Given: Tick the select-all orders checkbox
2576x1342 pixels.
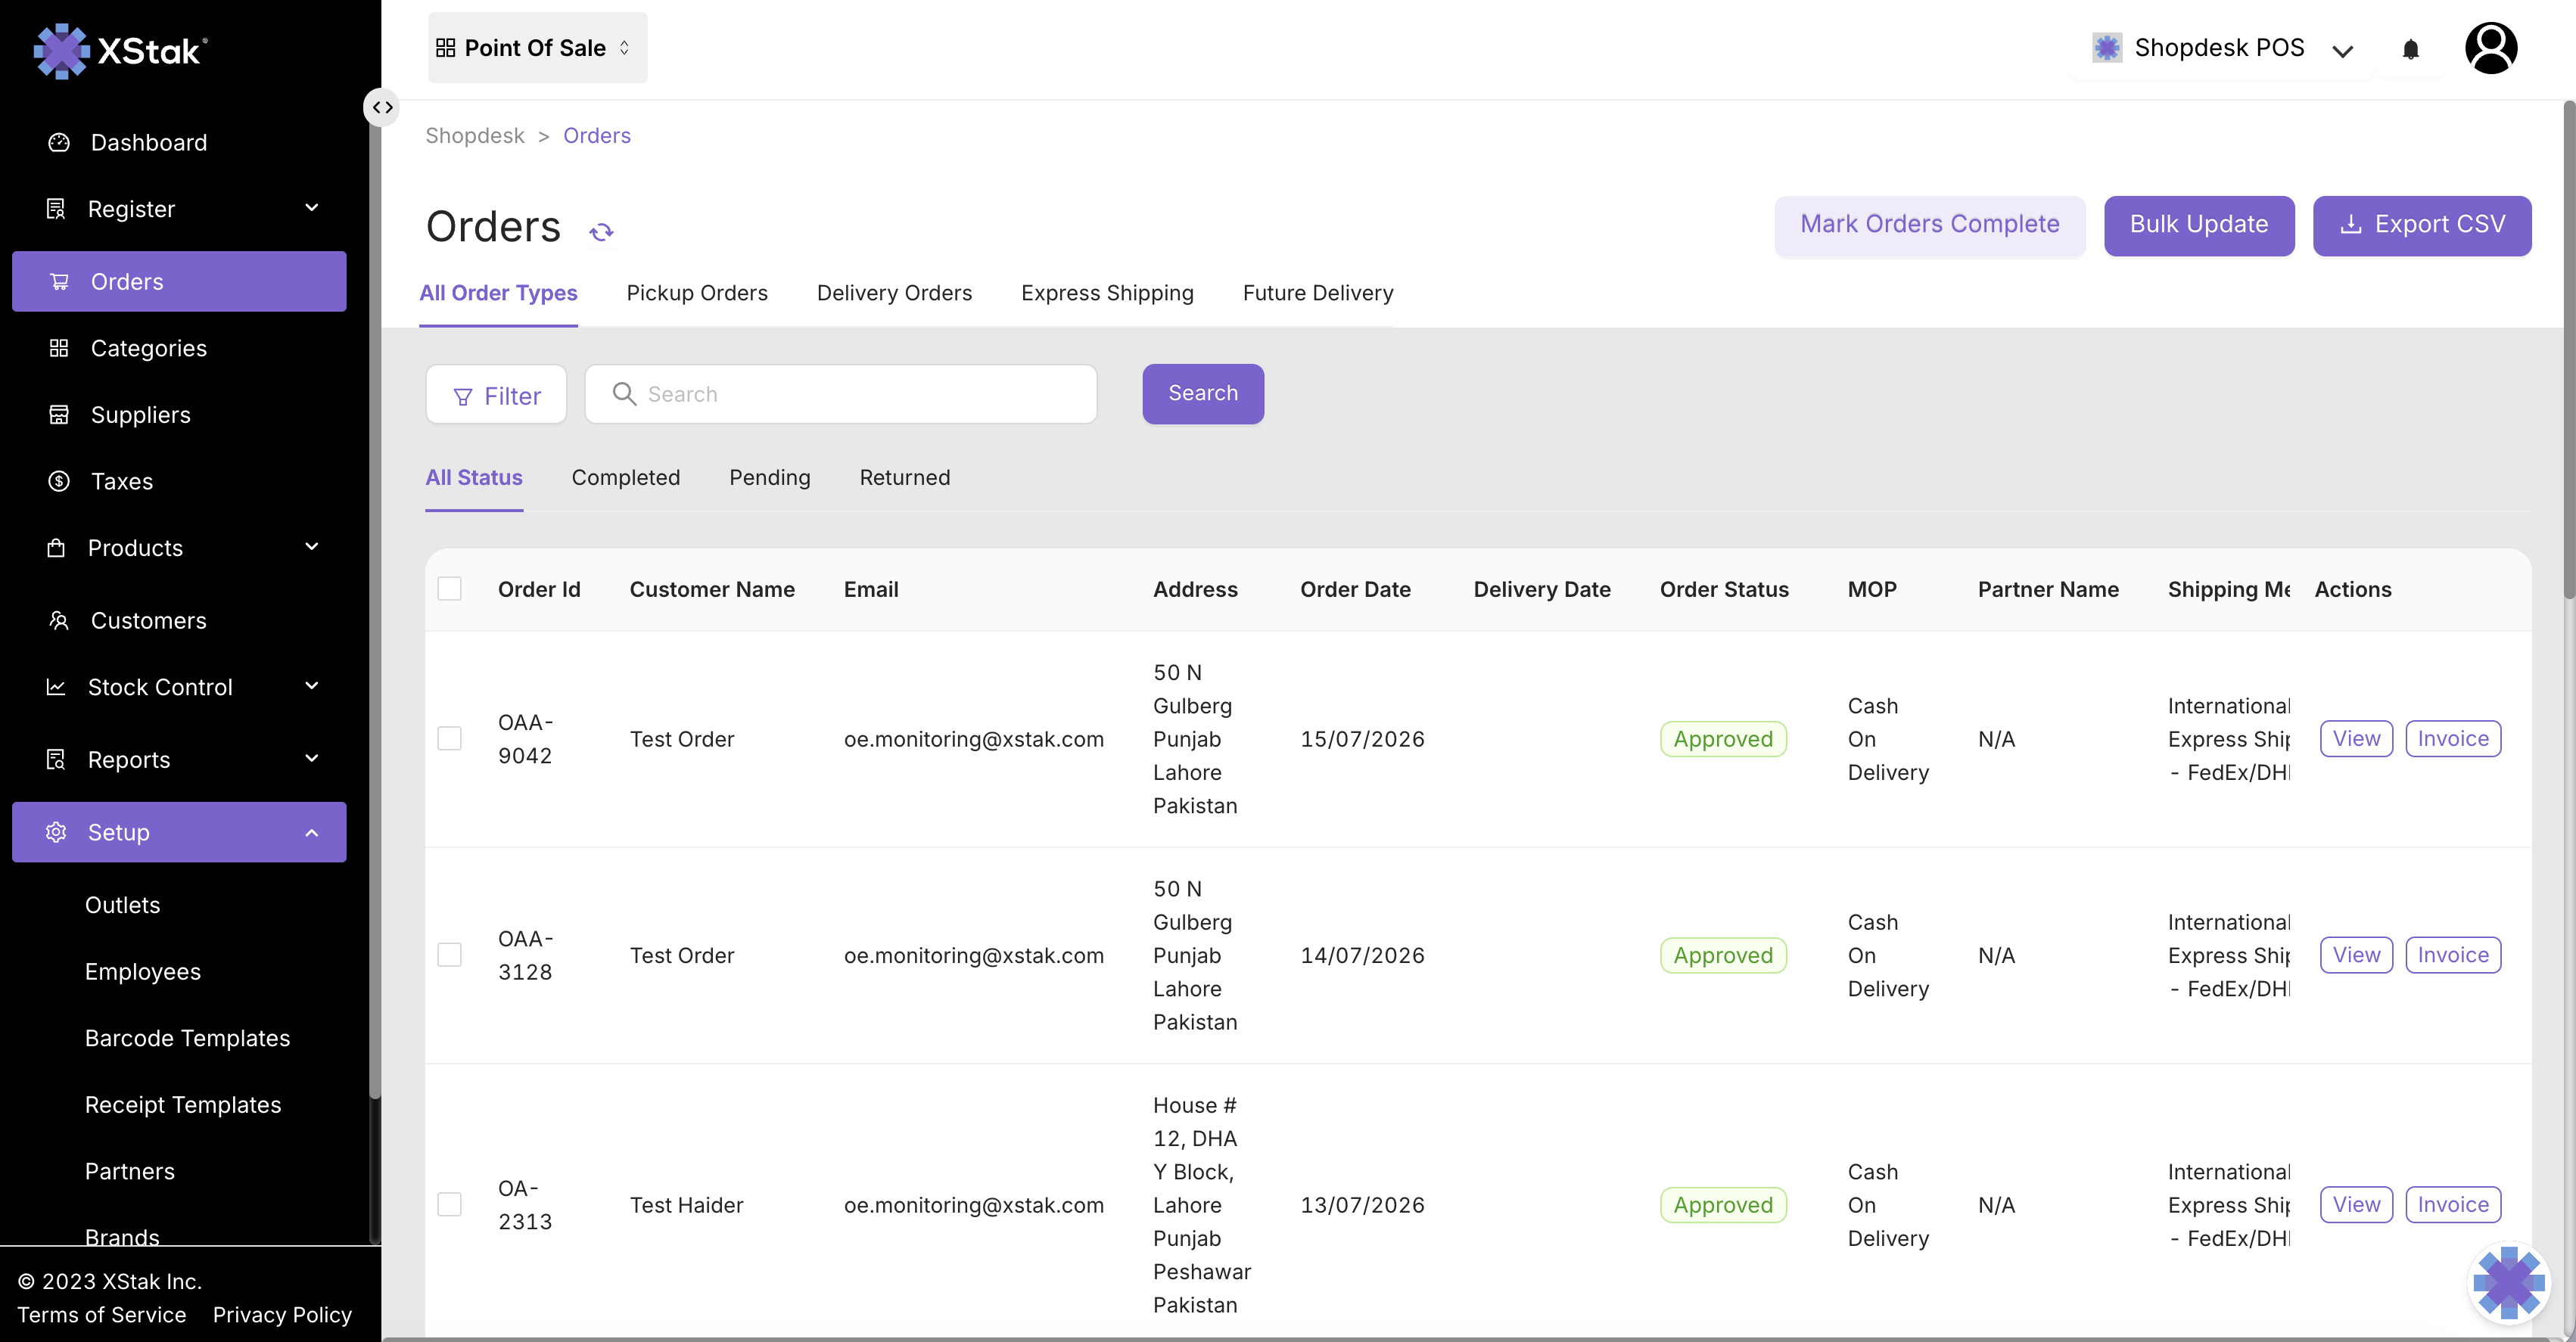Looking at the screenshot, I should click(x=450, y=589).
